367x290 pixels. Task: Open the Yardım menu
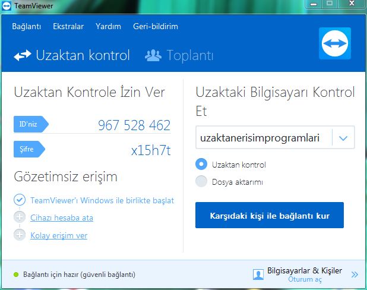coord(108,26)
